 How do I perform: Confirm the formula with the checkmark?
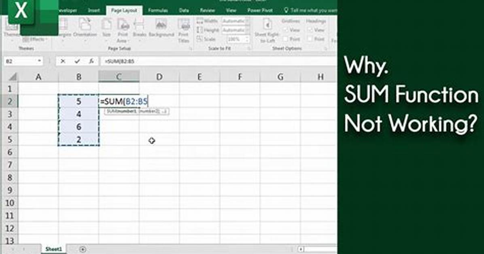click(77, 61)
